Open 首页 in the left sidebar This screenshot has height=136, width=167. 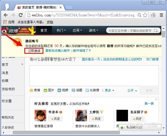click(5, 65)
